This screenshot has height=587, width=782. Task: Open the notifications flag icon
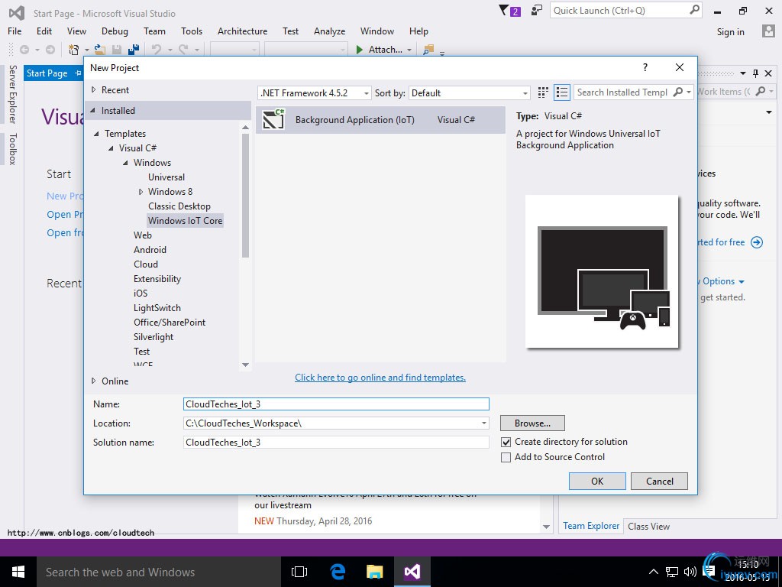coord(504,11)
